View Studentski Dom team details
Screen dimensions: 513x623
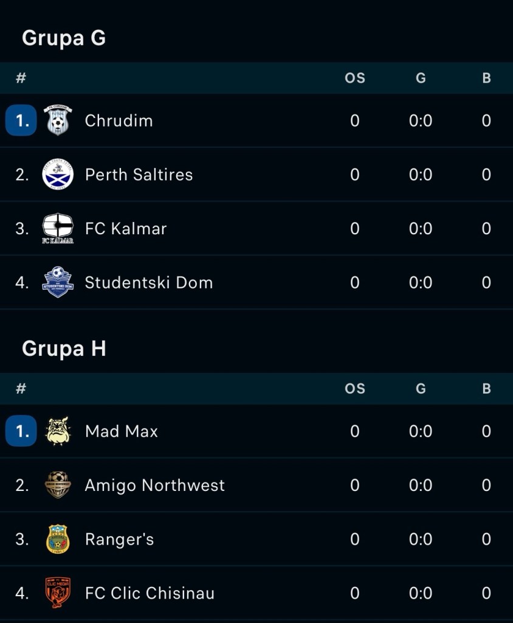[149, 282]
